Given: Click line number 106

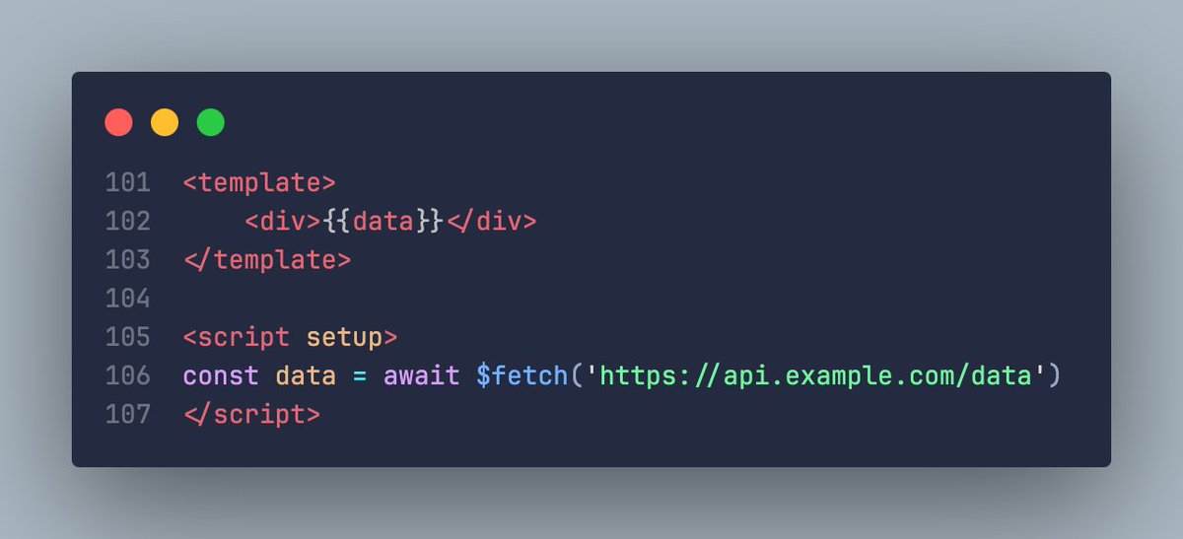Looking at the screenshot, I should [x=128, y=375].
